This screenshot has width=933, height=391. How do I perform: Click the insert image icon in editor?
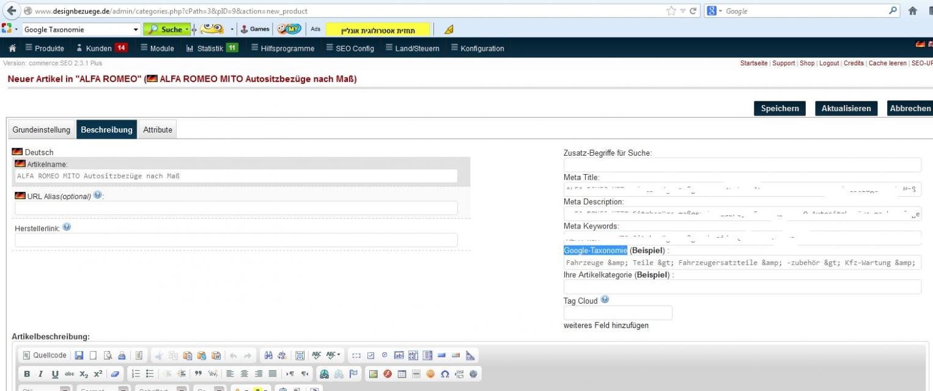click(372, 374)
